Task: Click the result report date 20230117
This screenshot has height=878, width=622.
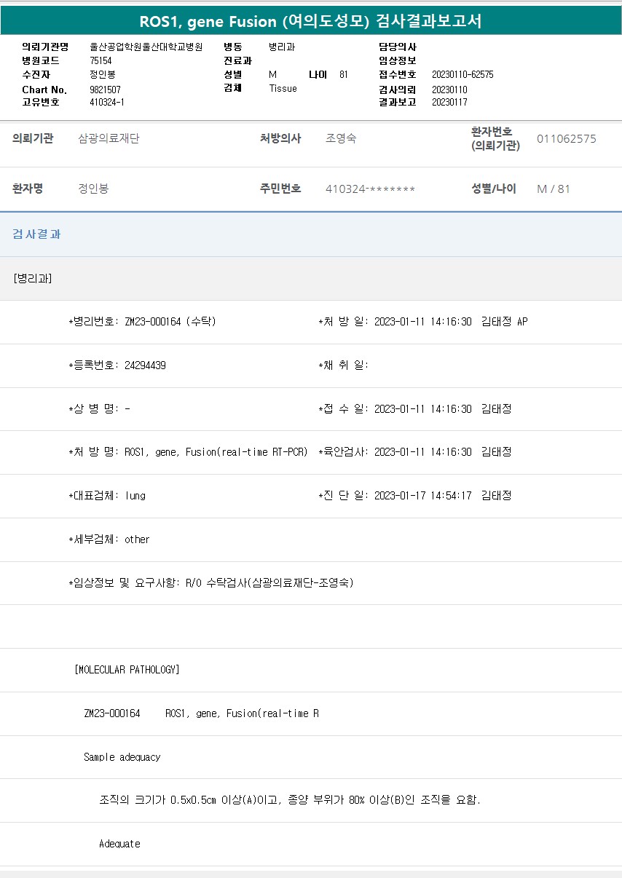Action: [x=449, y=103]
